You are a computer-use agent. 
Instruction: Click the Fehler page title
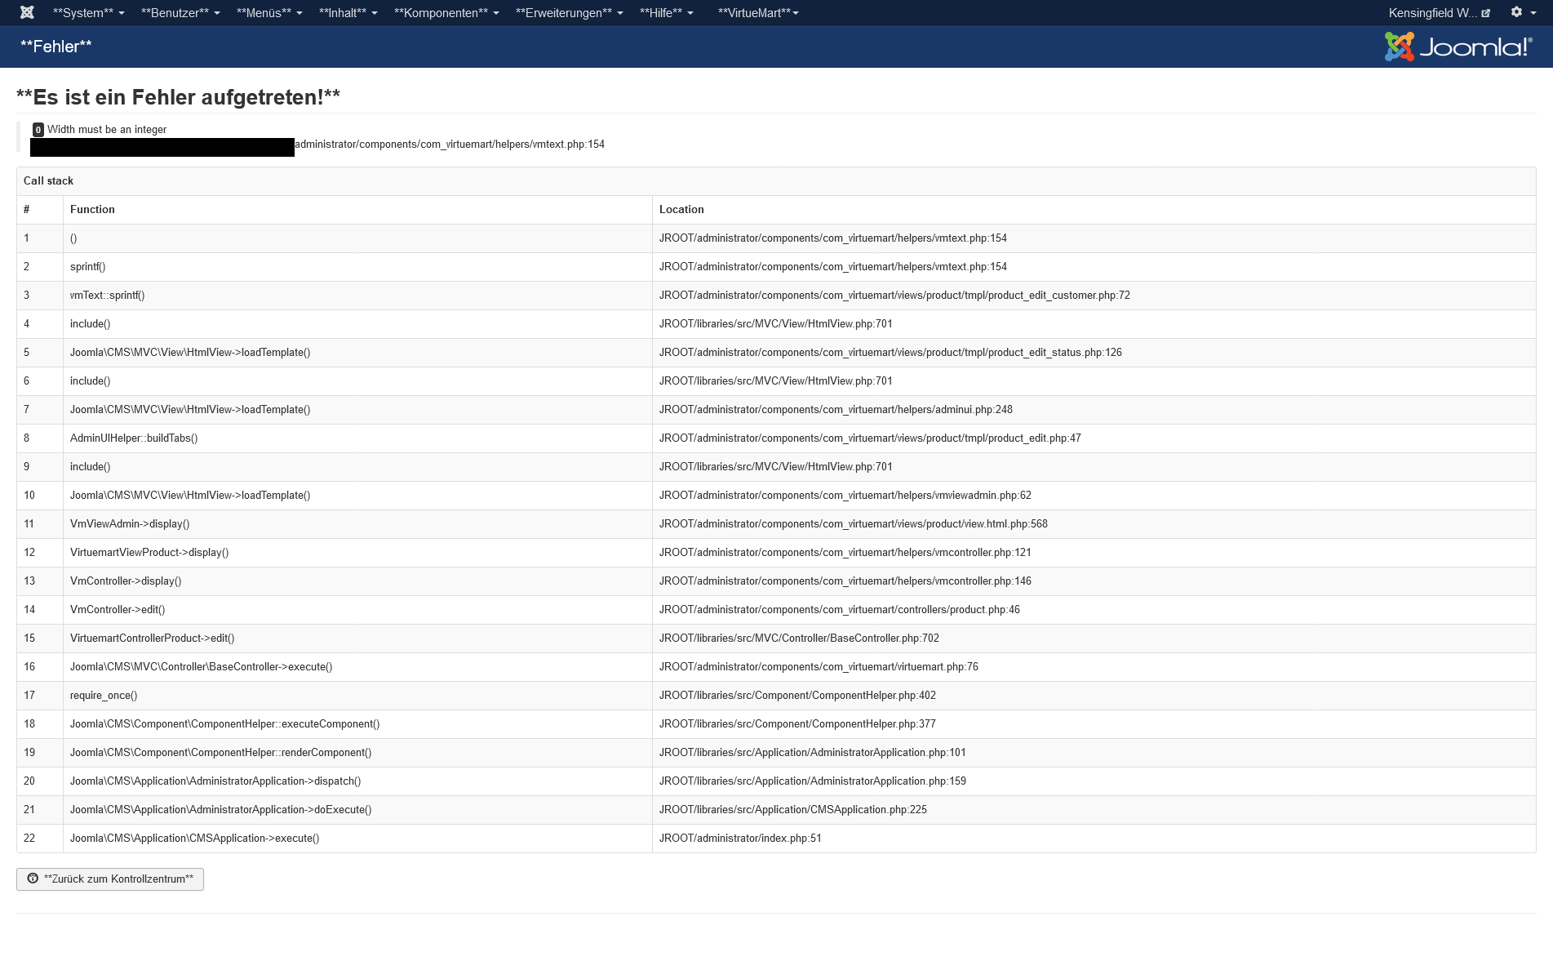(x=56, y=47)
